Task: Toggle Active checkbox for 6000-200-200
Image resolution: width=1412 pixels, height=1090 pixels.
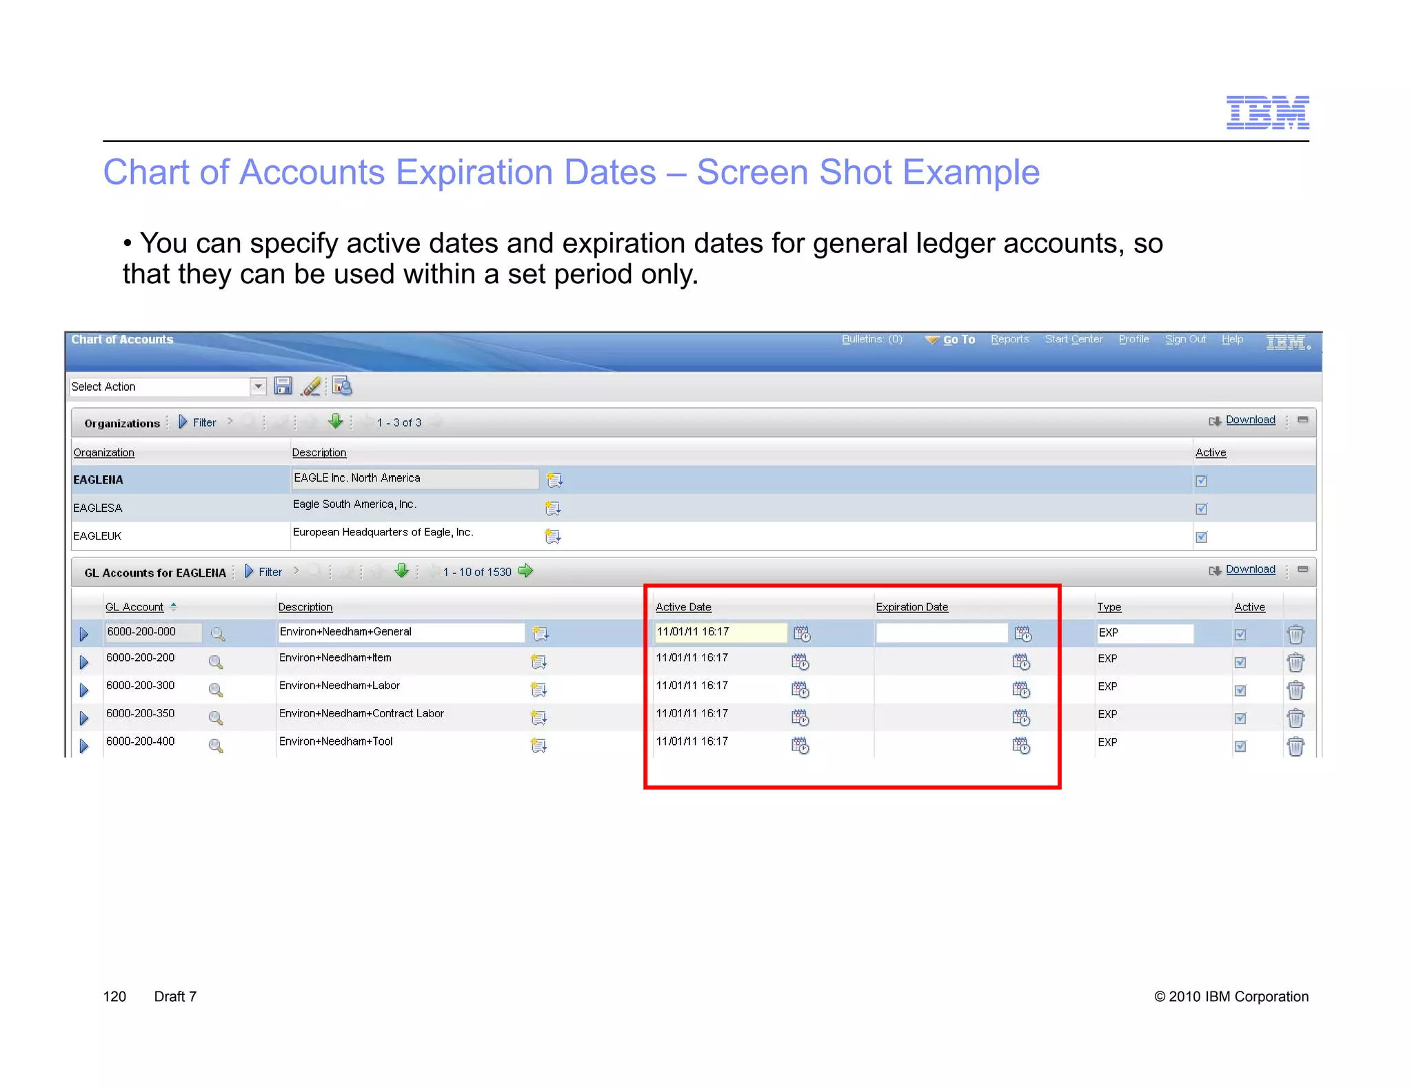Action: tap(1240, 663)
